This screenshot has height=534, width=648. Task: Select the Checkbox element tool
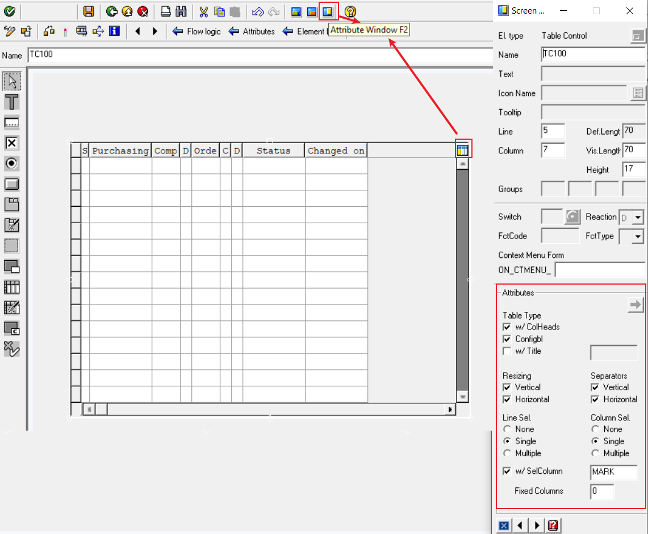pyautogui.click(x=11, y=143)
